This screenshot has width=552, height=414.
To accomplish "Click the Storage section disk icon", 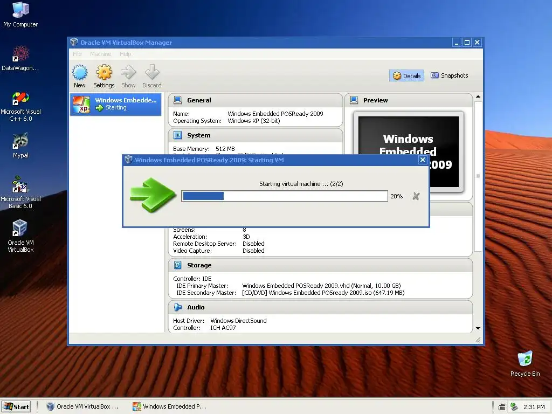I will tap(178, 265).
